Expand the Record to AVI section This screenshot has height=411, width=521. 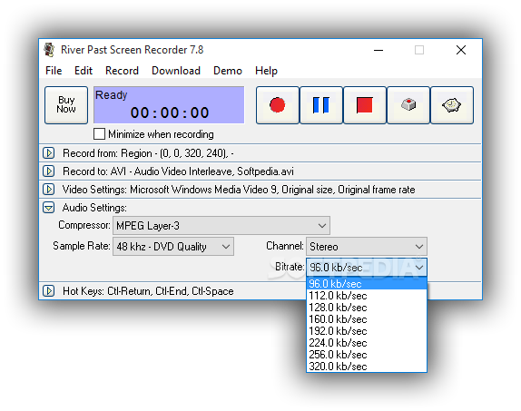[x=49, y=171]
